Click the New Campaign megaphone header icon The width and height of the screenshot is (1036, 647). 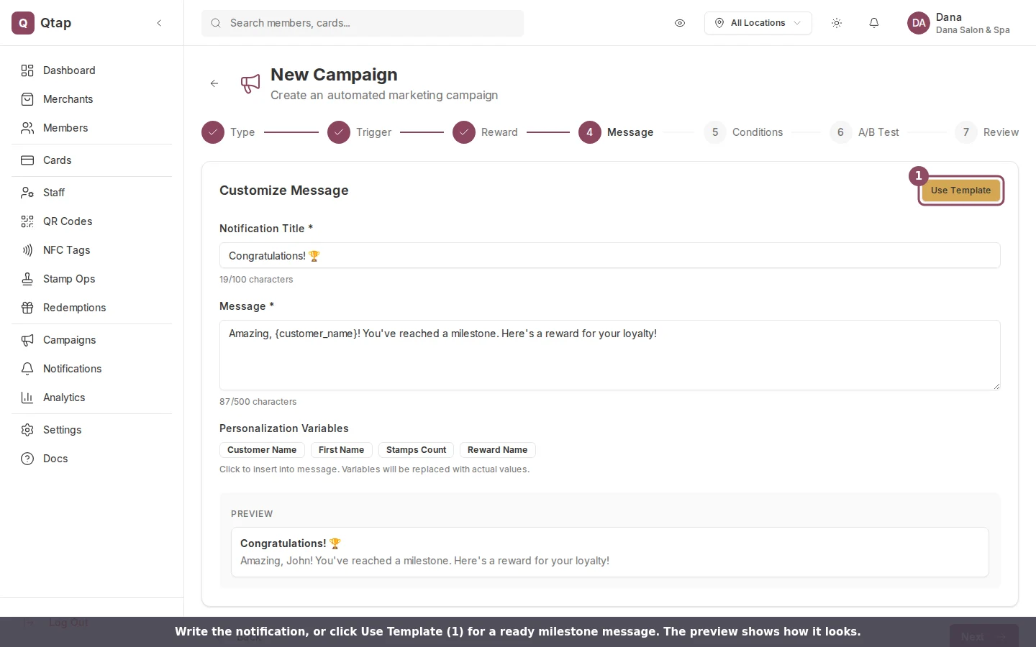click(x=250, y=83)
